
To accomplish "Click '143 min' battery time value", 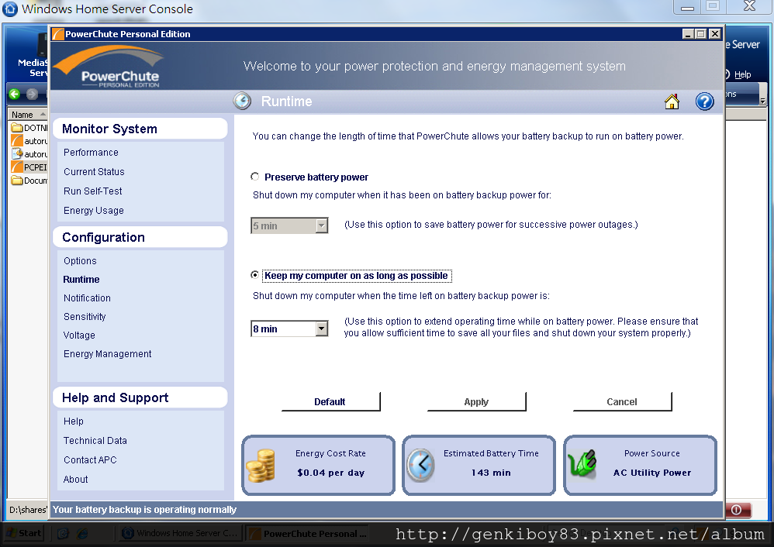I will [491, 473].
